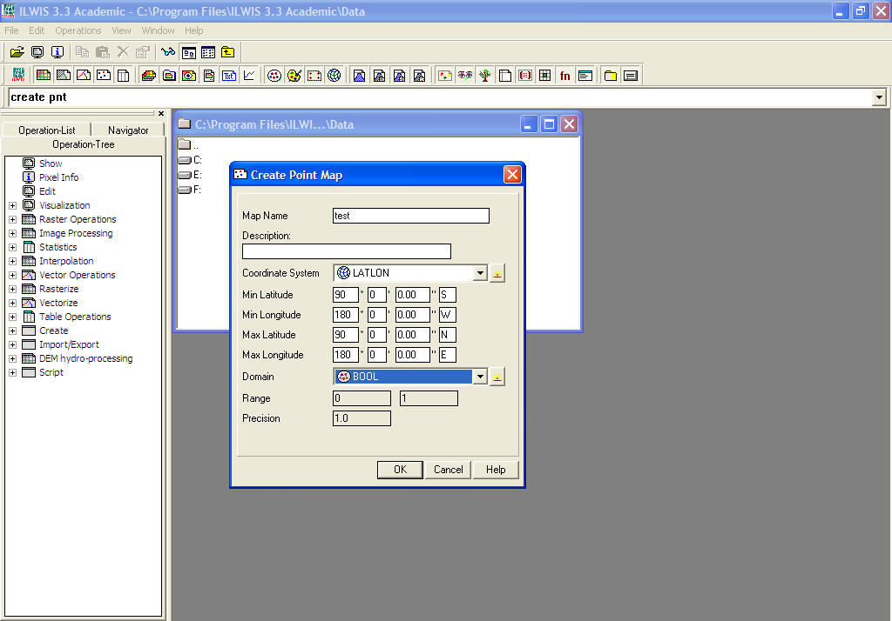Toggle the criteria tree filter icon
The width and height of the screenshot is (892, 621).
(484, 75)
